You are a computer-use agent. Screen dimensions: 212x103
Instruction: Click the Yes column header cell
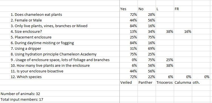point(129,9)
